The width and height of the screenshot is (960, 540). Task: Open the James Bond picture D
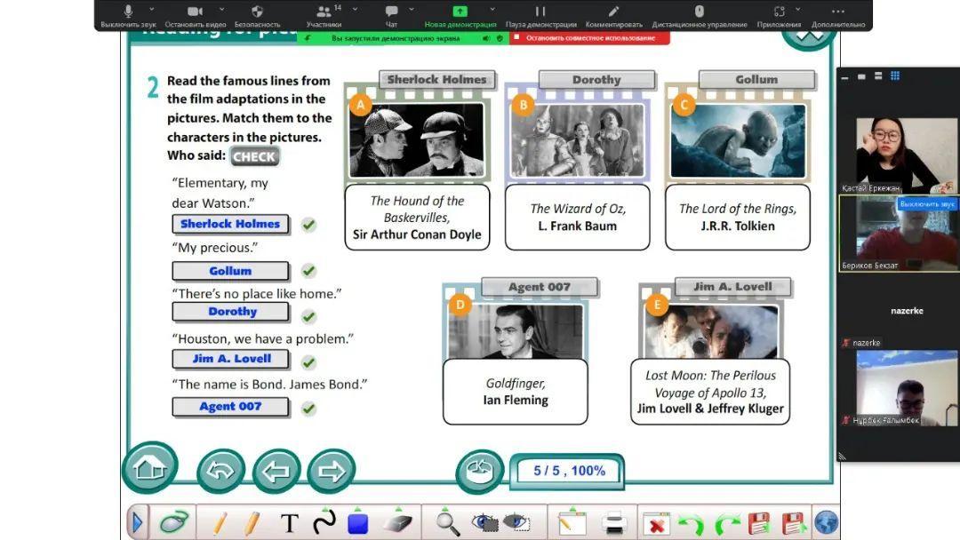point(516,331)
